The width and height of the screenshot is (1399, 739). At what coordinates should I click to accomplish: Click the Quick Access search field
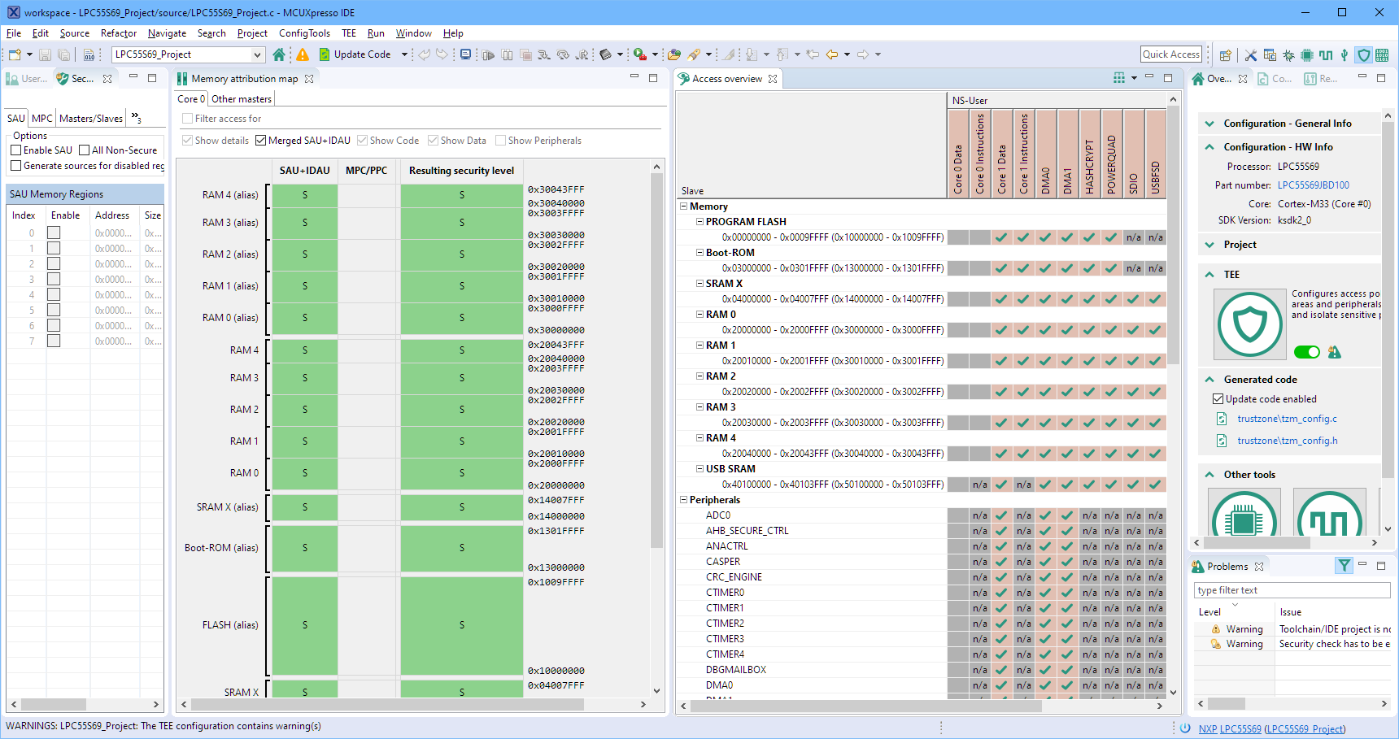tap(1170, 54)
